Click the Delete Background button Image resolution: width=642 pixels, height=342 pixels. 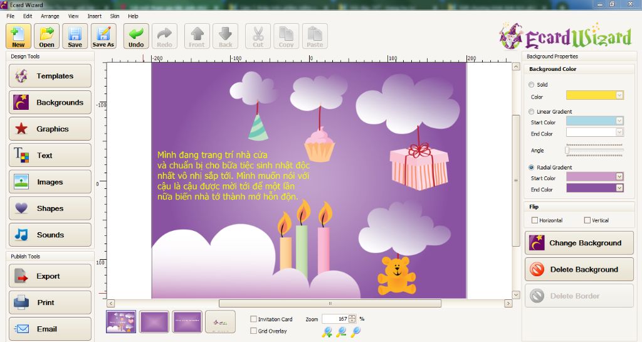pyautogui.click(x=579, y=269)
